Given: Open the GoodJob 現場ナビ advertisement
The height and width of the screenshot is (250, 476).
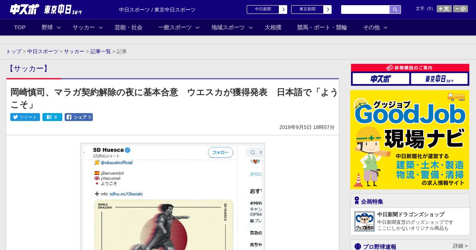Looking at the screenshot, I should pos(410,140).
